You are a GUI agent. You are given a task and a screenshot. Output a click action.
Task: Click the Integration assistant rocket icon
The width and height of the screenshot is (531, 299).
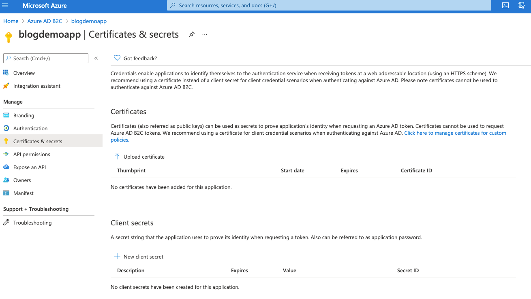6,86
